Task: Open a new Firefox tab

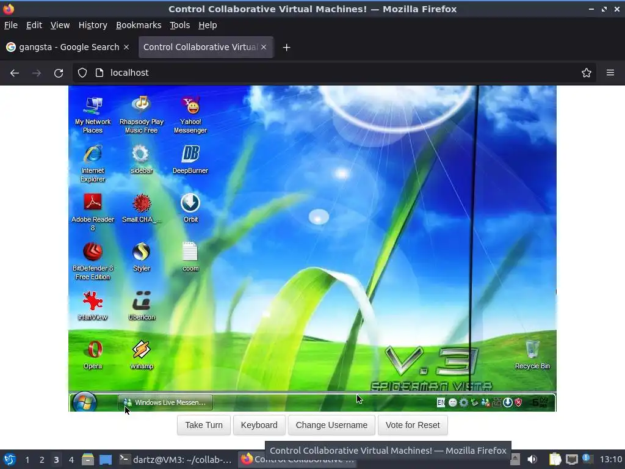Action: pos(286,48)
